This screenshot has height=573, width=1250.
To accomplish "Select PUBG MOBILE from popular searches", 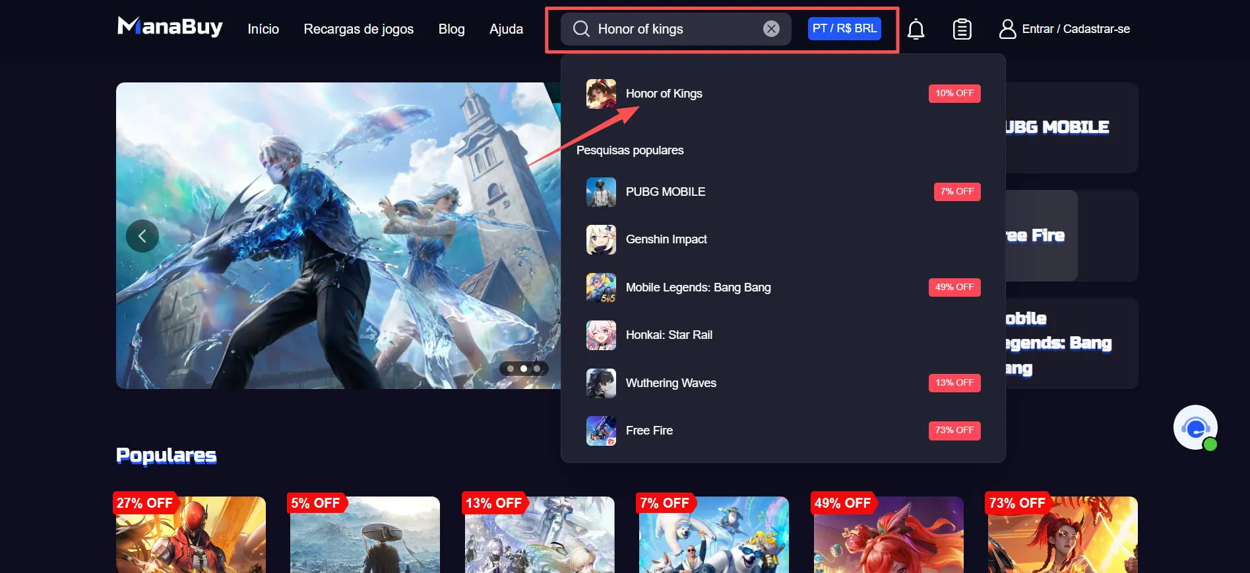I will pyautogui.click(x=783, y=192).
